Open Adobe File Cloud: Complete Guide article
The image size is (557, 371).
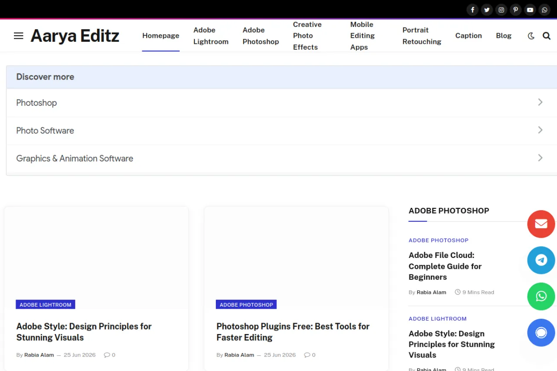(x=445, y=266)
